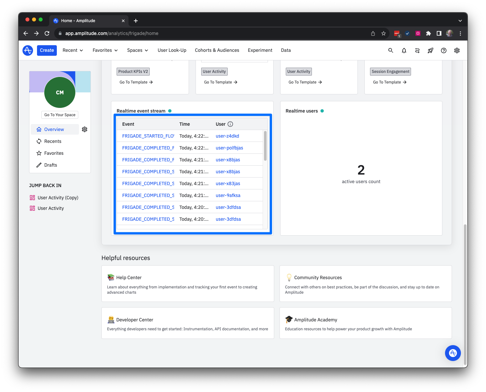This screenshot has height=392, width=486.
Task: Click the rocket icon in navbar
Action: (430, 50)
